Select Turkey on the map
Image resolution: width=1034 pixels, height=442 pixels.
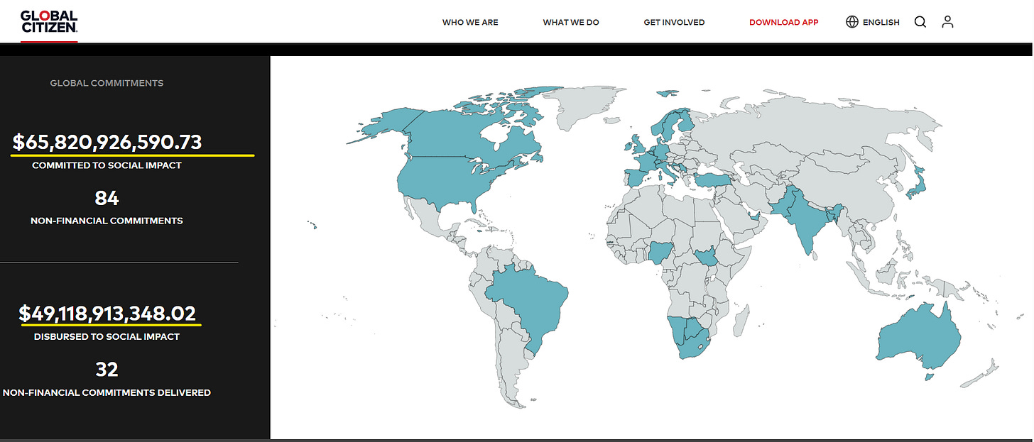tap(713, 180)
